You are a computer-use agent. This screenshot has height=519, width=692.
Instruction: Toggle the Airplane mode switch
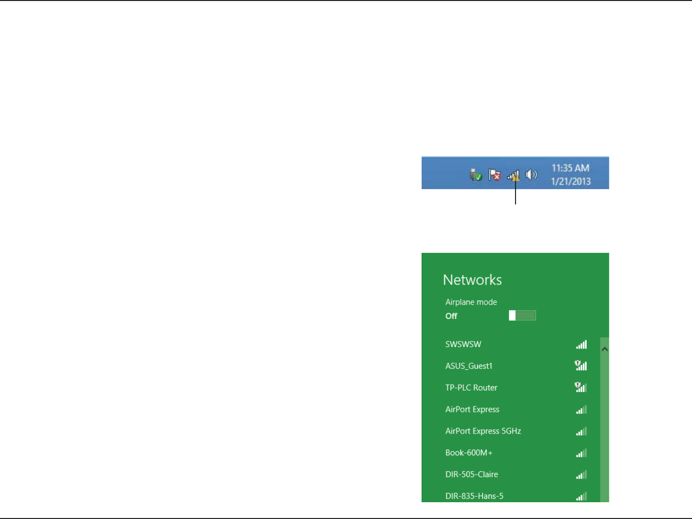(x=522, y=316)
